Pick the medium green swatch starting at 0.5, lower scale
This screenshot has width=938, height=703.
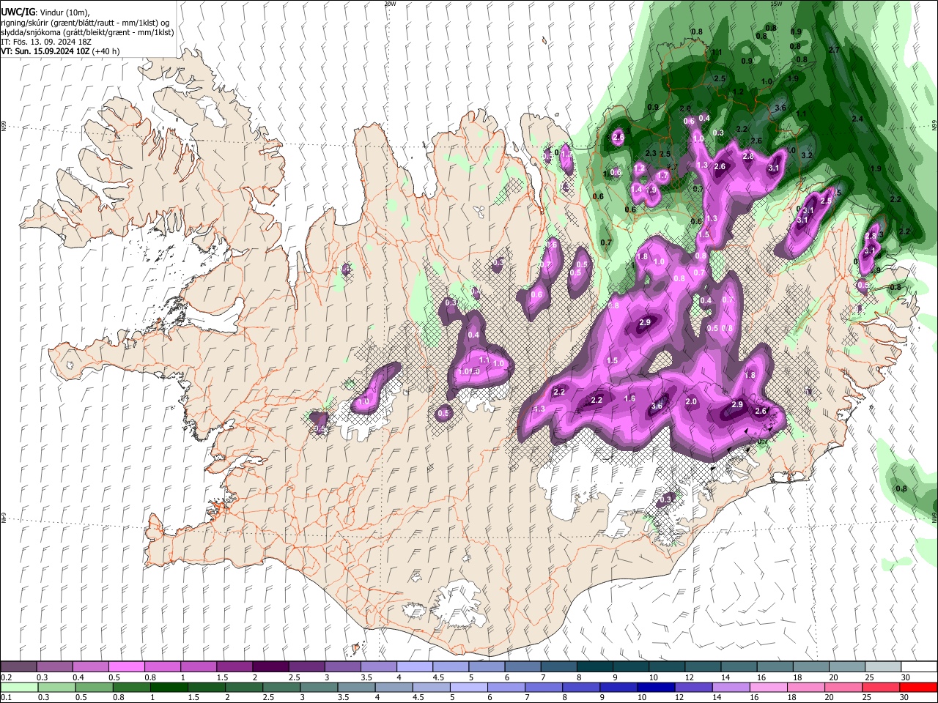point(94,687)
